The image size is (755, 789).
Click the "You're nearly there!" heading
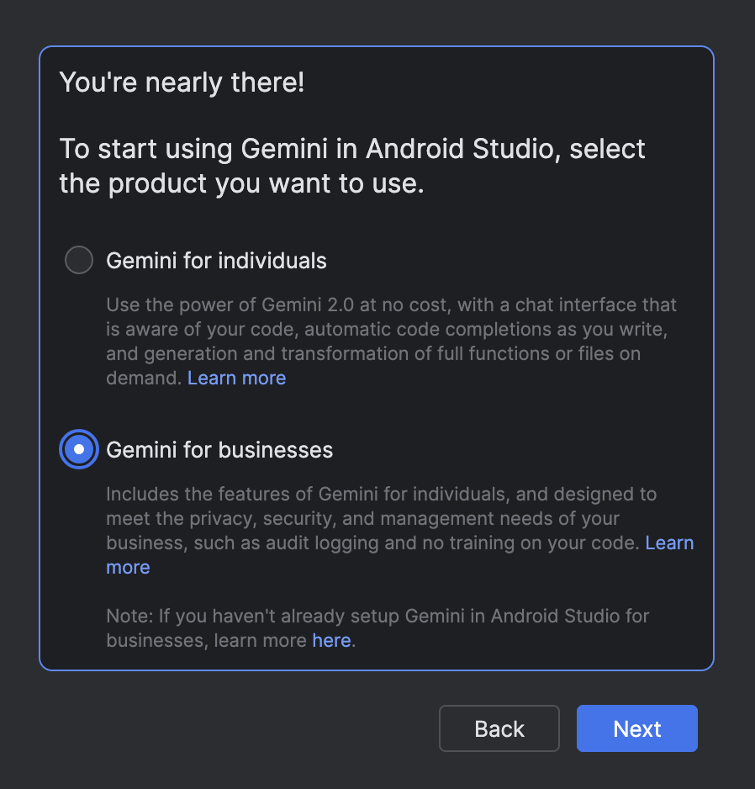click(182, 82)
